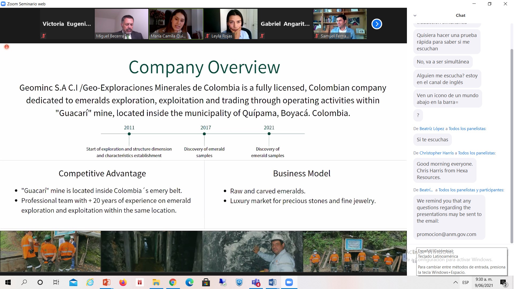The image size is (514, 289).
Task: Click the 'Business Model' heading
Action: pyautogui.click(x=302, y=174)
